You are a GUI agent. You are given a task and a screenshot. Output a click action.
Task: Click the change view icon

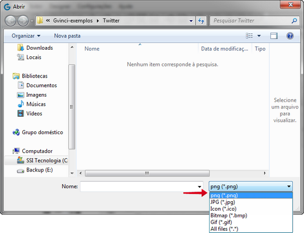(x=249, y=36)
